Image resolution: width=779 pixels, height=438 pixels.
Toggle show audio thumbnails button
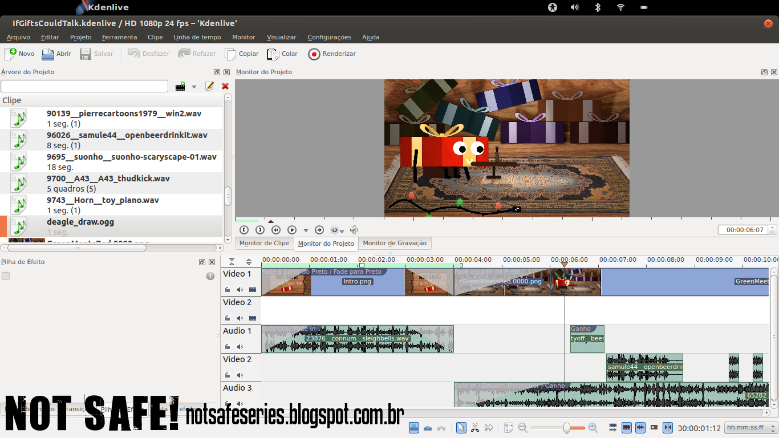coord(640,427)
